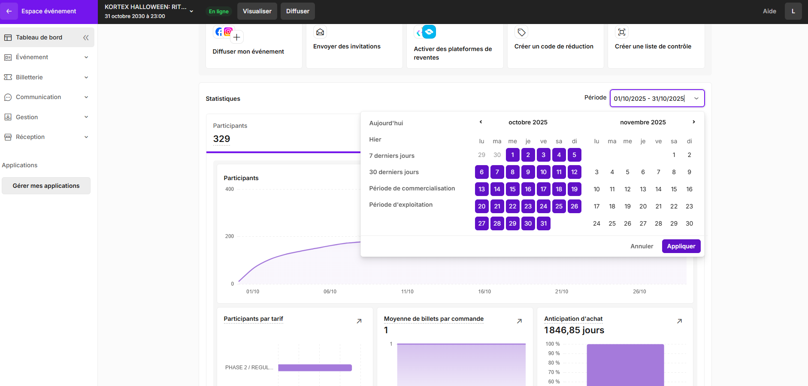This screenshot has width=808, height=386.
Task: Click the tag icon for Créer un code de réduction
Action: click(521, 32)
